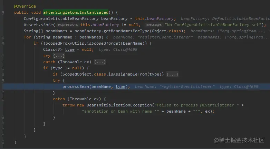
Task: Expand the folded try block in gutter
Action: pyautogui.click(x=3, y=56)
